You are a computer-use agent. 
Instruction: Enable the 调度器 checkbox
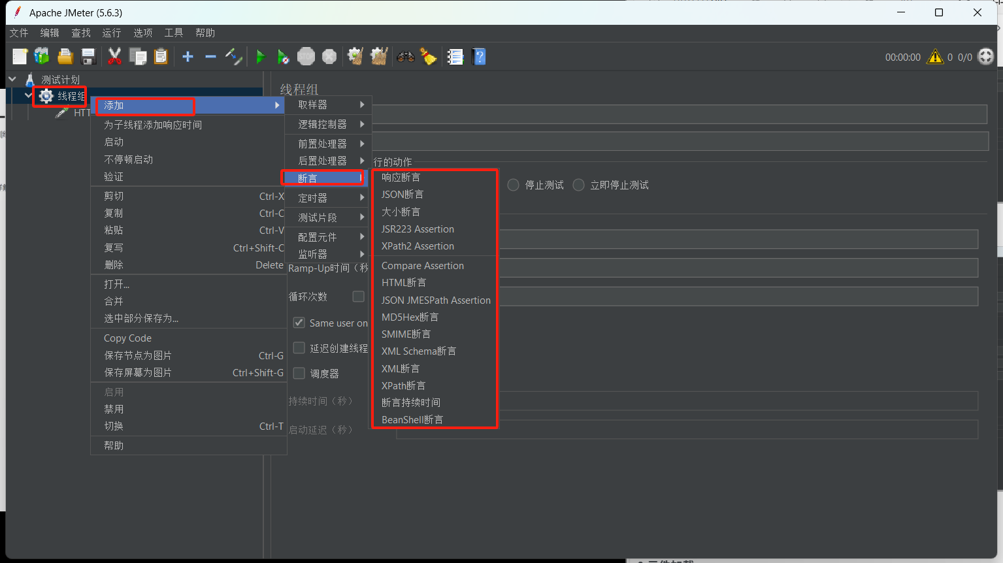[299, 374]
